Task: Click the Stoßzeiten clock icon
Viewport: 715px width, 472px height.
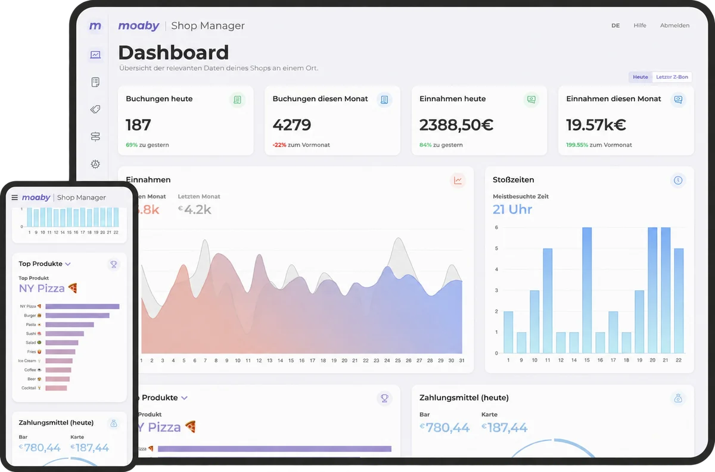Action: coord(678,180)
